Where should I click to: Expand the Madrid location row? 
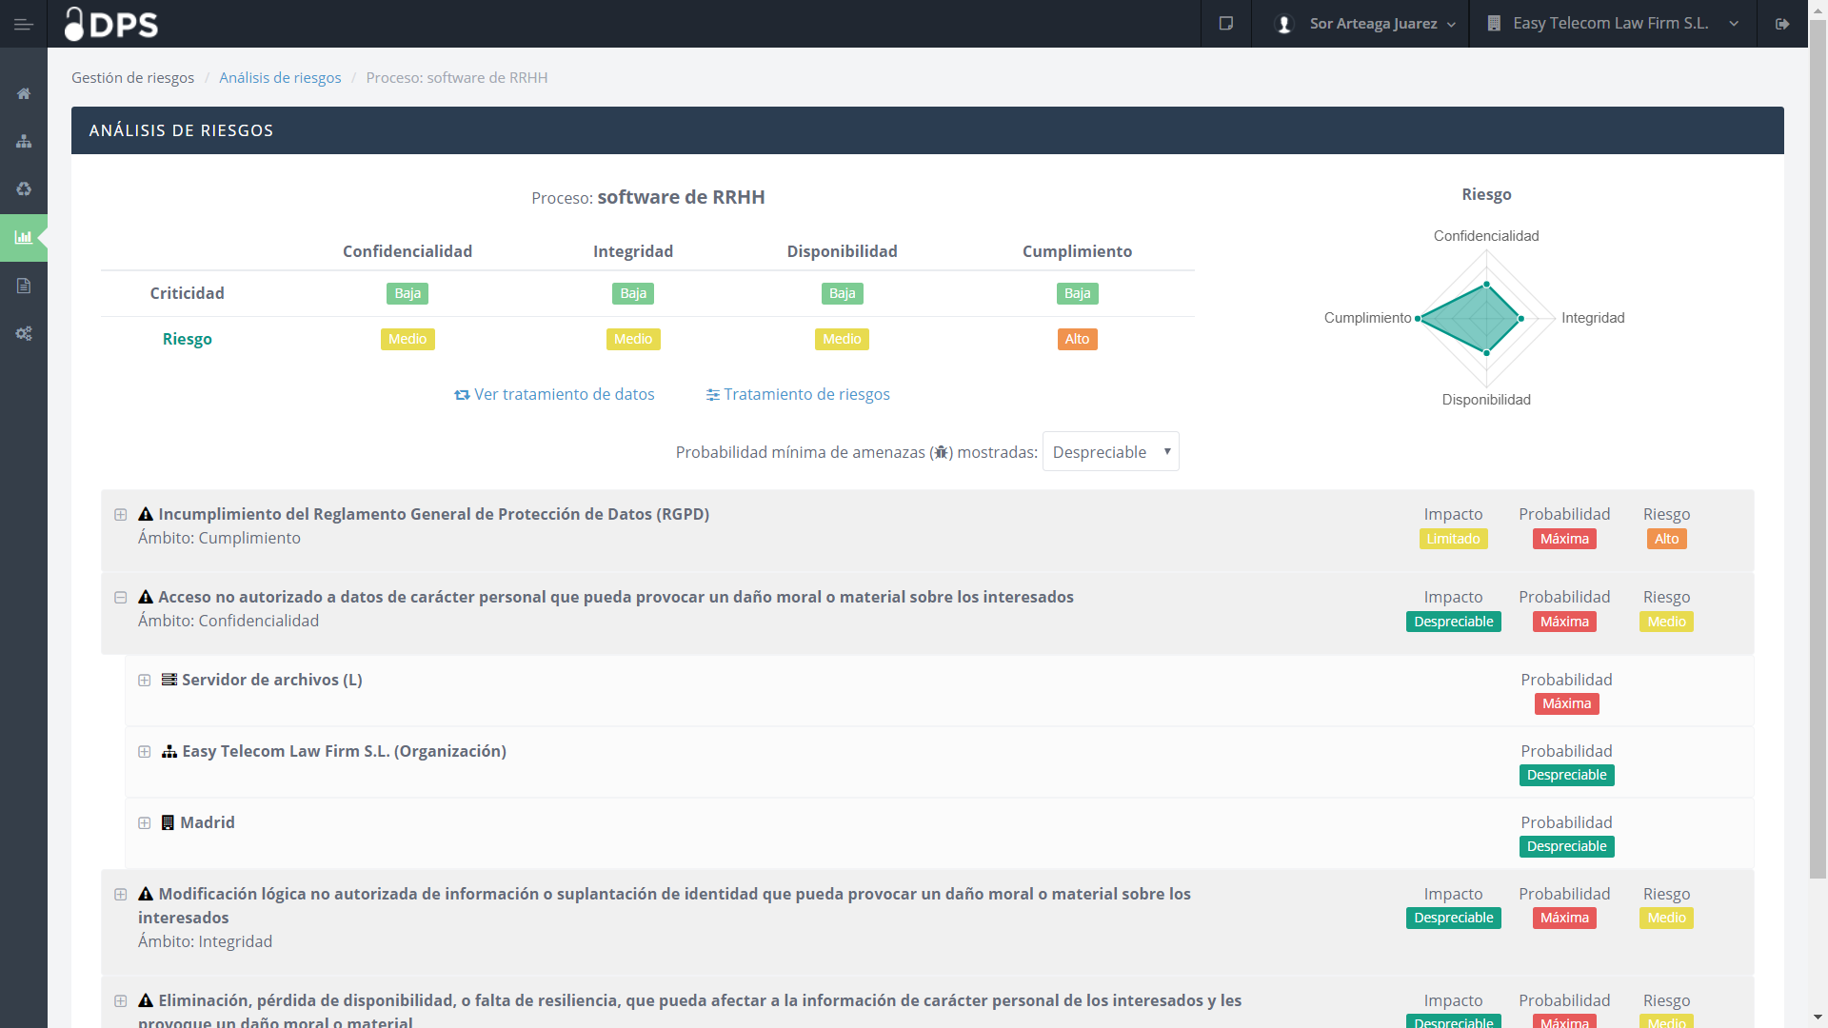tap(143, 822)
